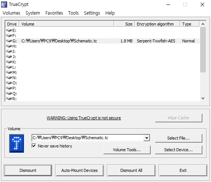
Task: Select the L: drive icon
Action: coord(9,67)
